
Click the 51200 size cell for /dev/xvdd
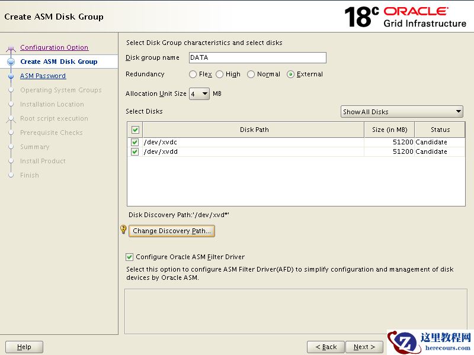pos(389,151)
